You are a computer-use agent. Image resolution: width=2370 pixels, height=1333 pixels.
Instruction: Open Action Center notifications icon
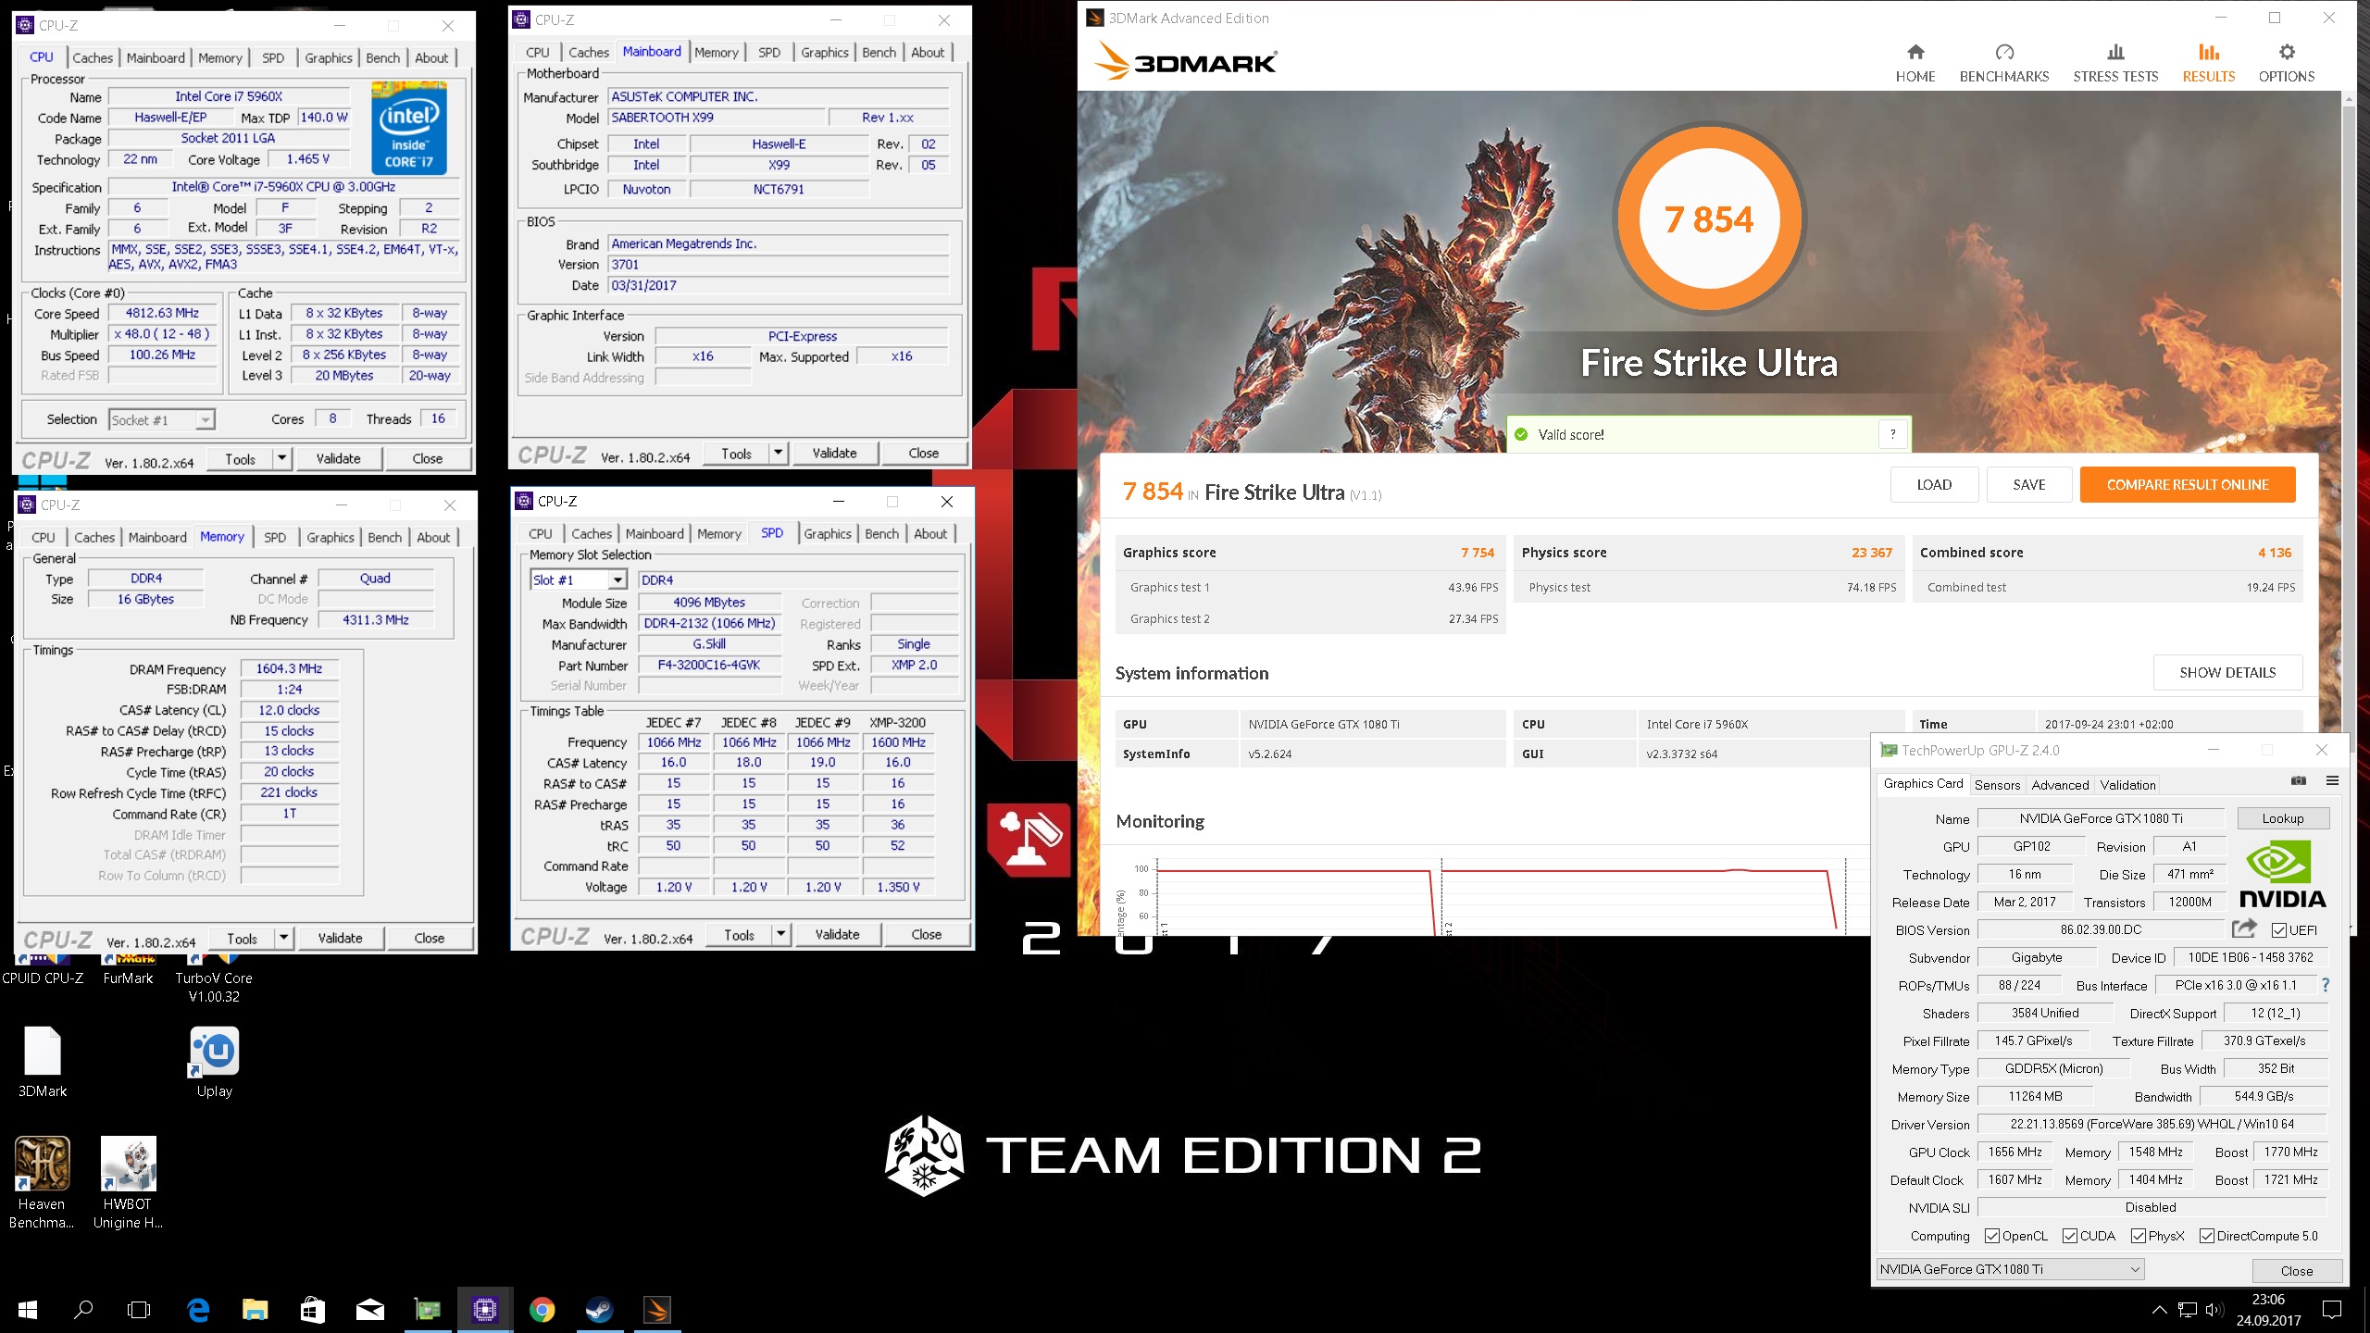click(2332, 1310)
